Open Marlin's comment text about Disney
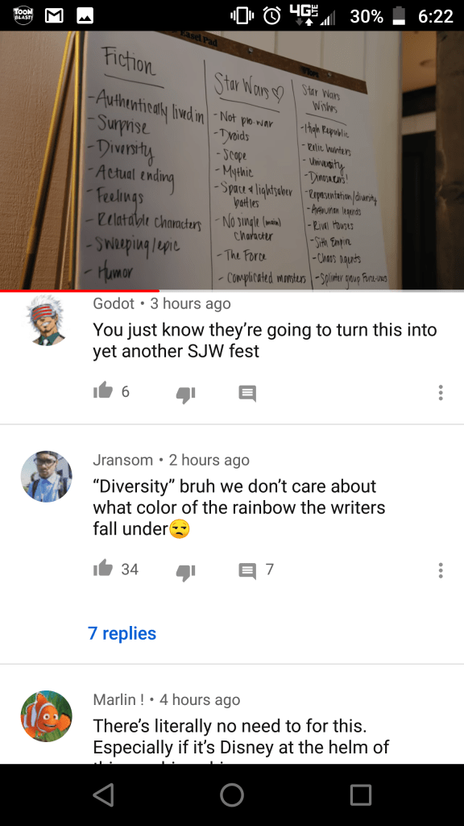This screenshot has width=464, height=826. click(242, 737)
